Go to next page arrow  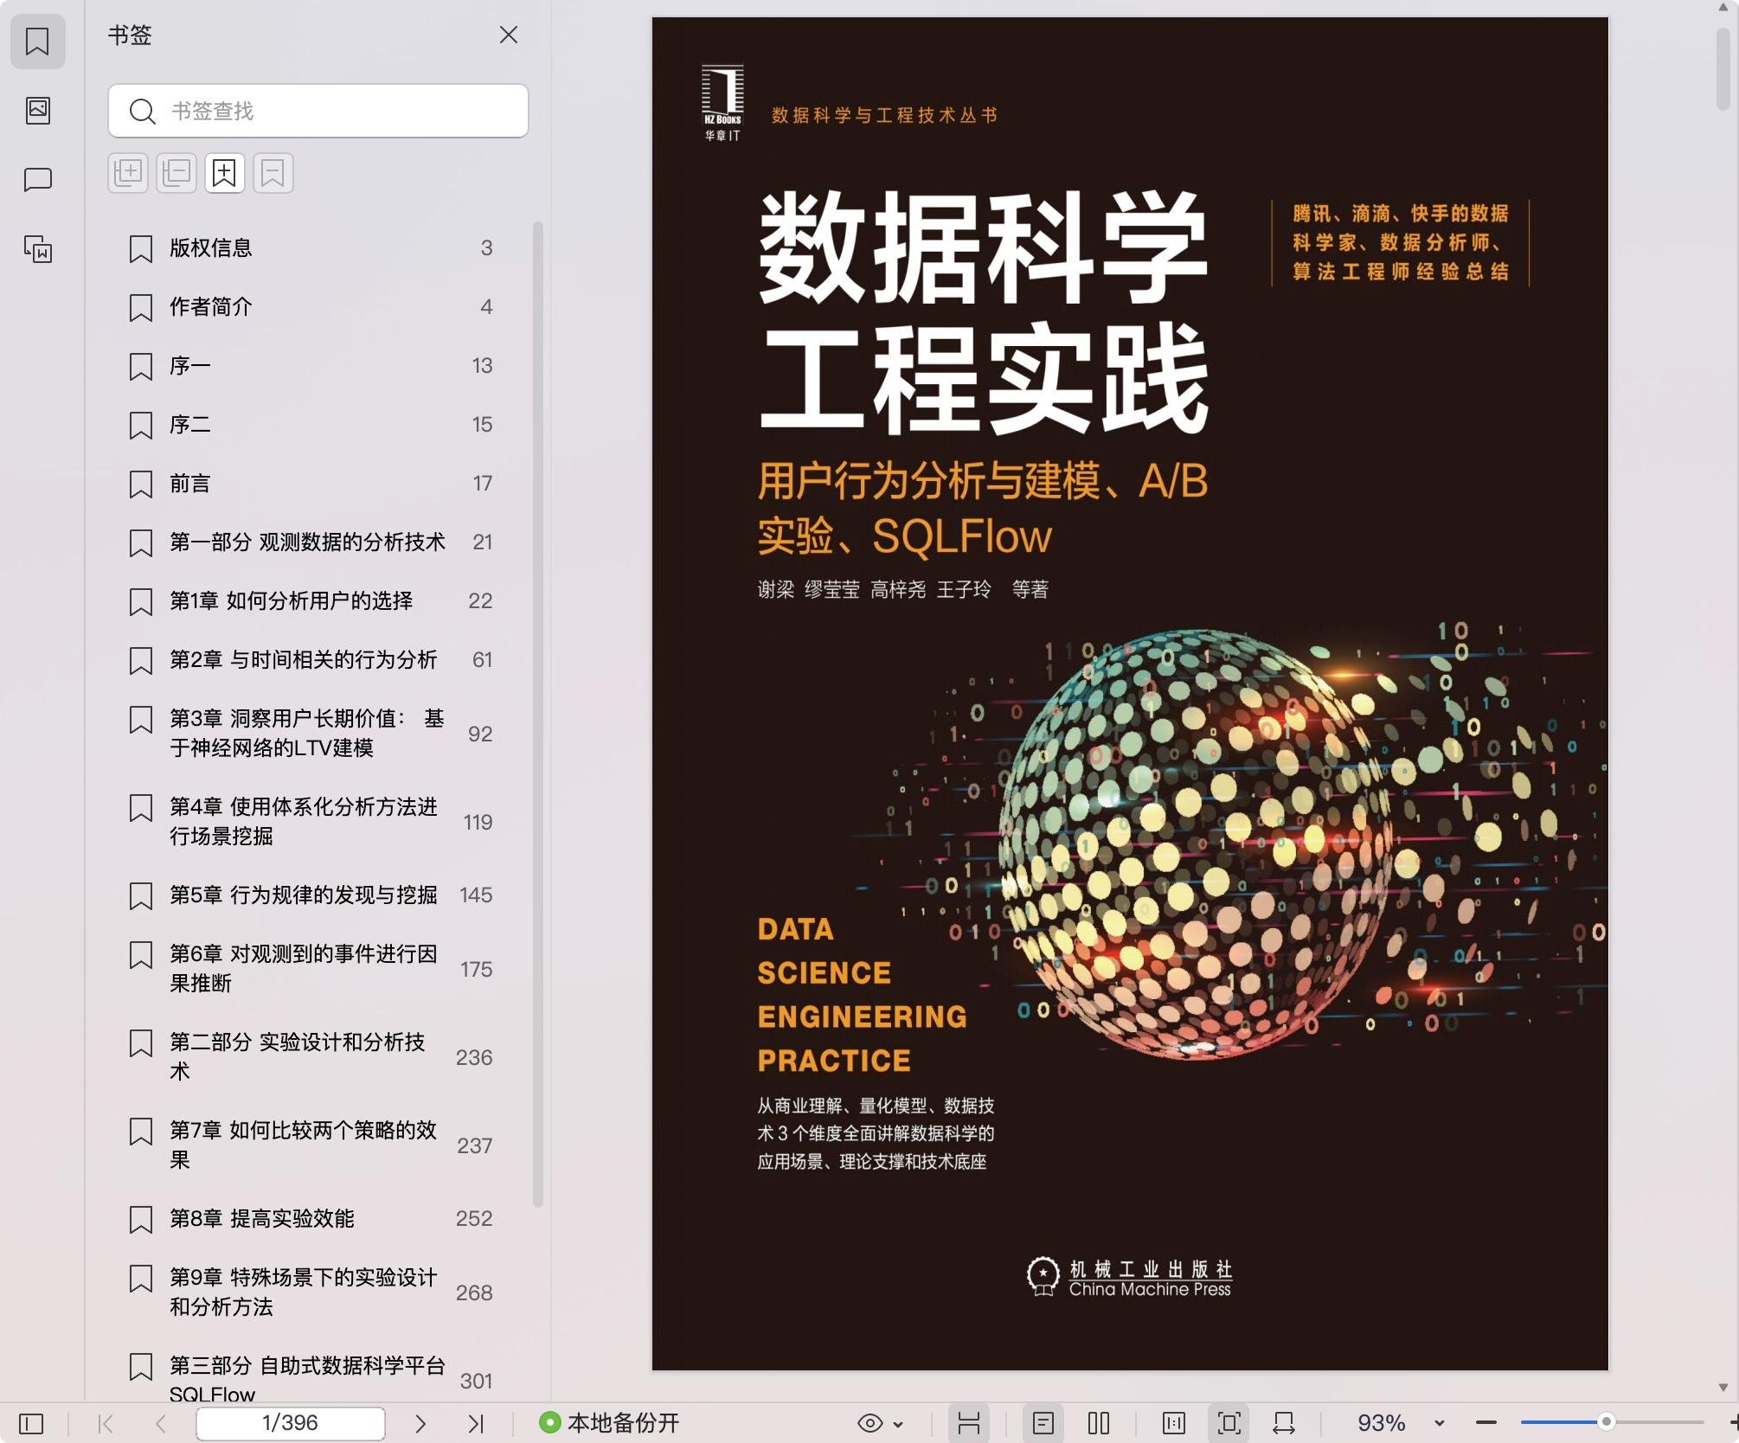point(420,1423)
